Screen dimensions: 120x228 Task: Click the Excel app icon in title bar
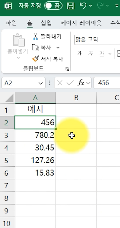point(8,6)
